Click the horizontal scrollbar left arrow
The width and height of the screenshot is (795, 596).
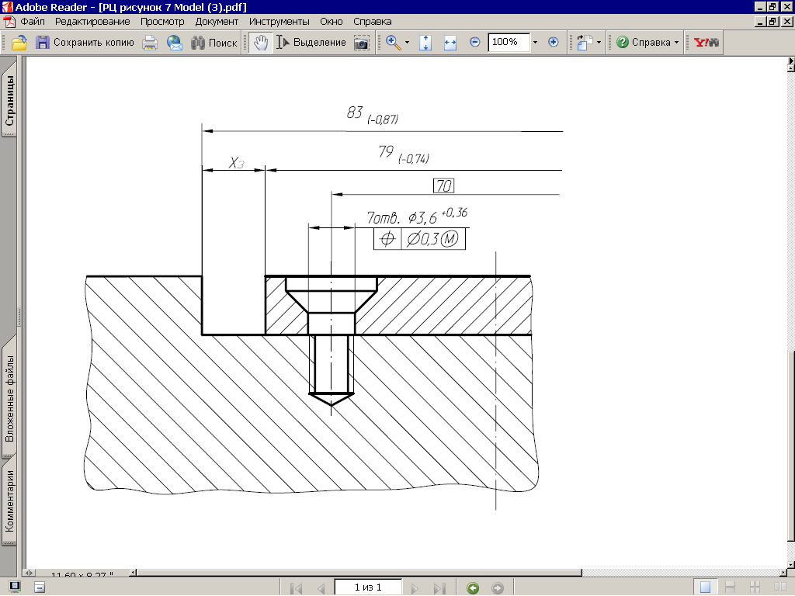[133, 573]
